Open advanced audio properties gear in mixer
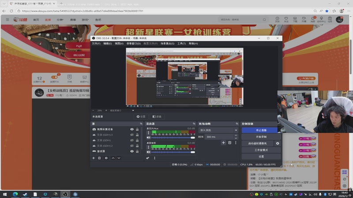353x198 pixels. (148, 158)
